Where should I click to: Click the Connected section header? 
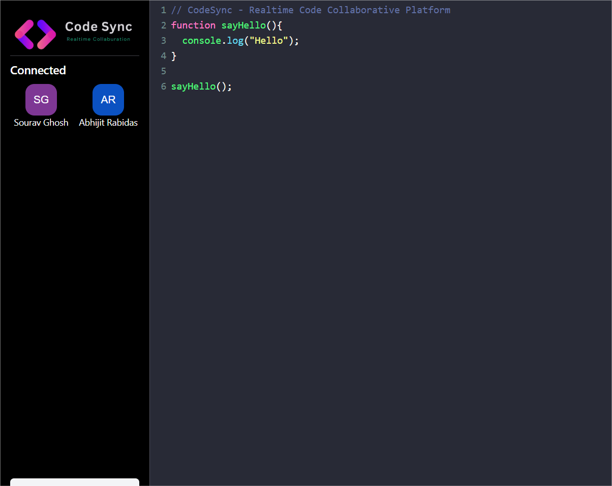tap(38, 70)
